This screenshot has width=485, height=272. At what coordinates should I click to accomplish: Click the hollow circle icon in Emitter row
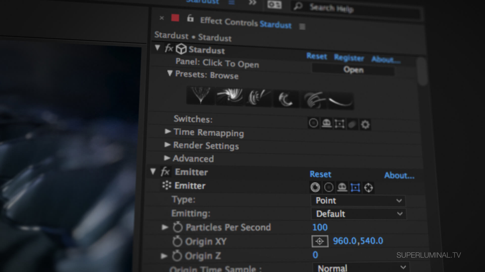(x=329, y=187)
